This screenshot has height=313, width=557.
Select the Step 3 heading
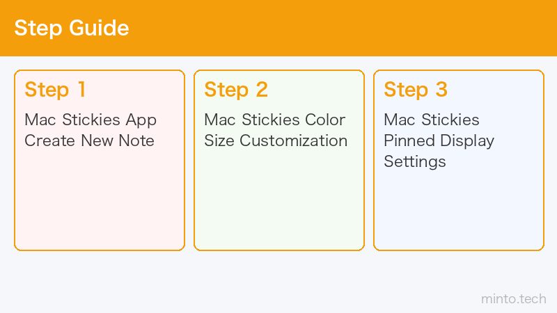point(416,90)
